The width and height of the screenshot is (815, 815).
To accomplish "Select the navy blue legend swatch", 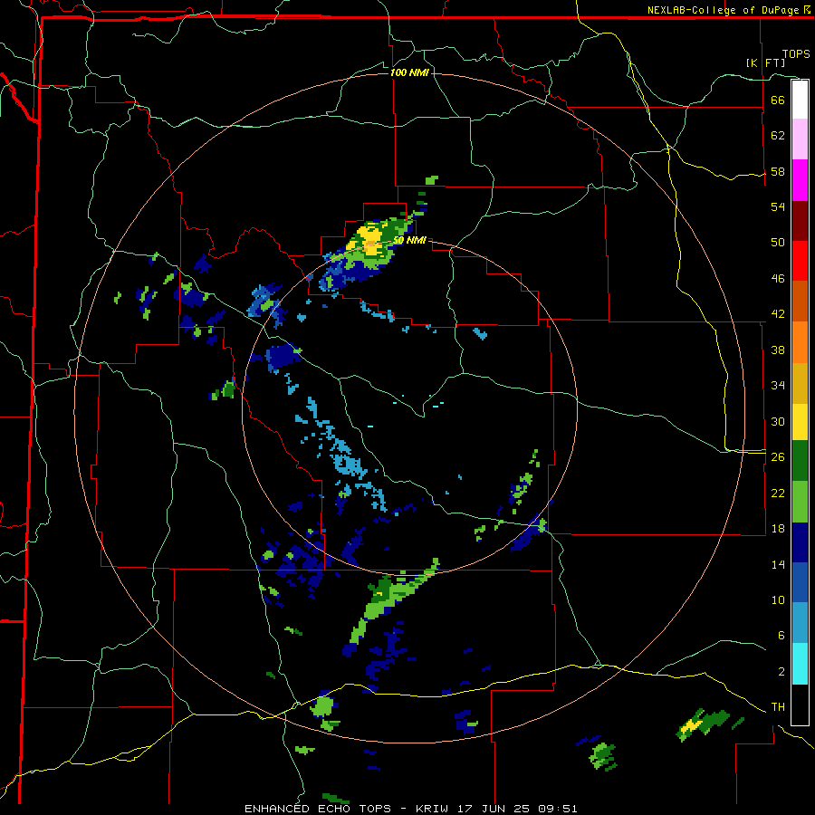I will click(800, 542).
